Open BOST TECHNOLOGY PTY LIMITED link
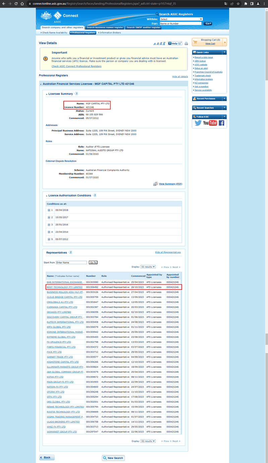 click(x=65, y=287)
